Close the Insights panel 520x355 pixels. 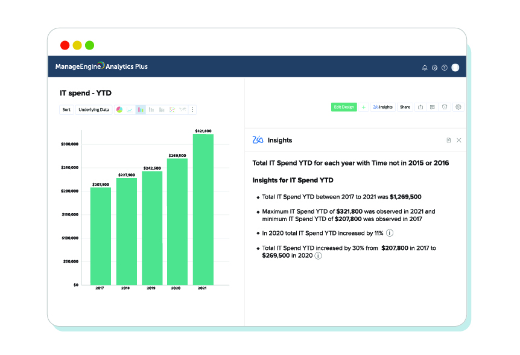point(458,140)
